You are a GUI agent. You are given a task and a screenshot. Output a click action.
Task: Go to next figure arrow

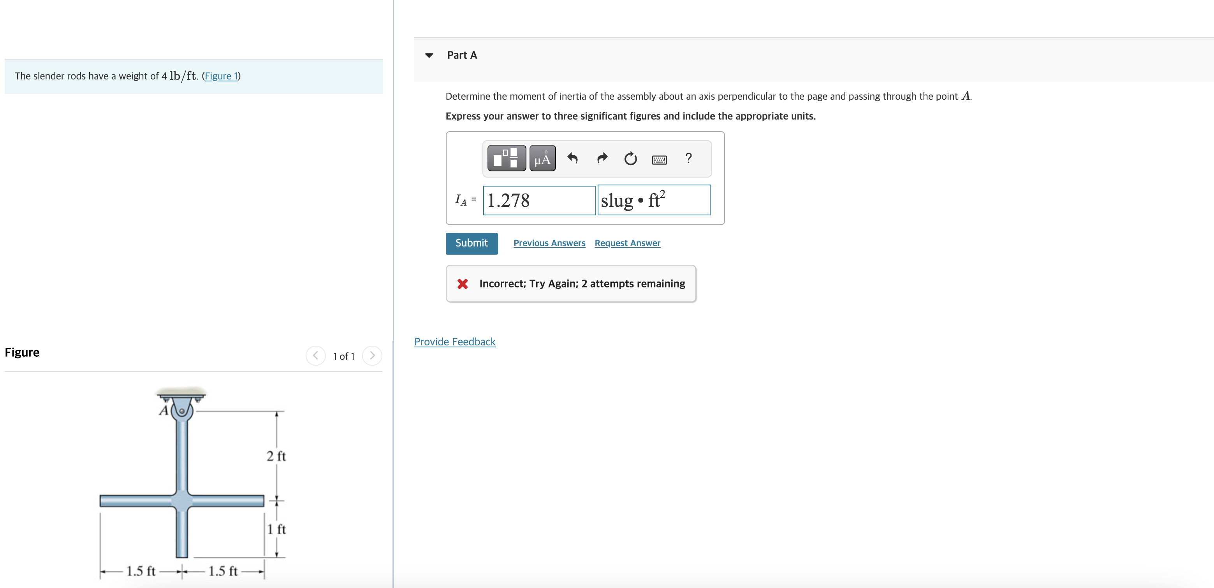pos(372,356)
